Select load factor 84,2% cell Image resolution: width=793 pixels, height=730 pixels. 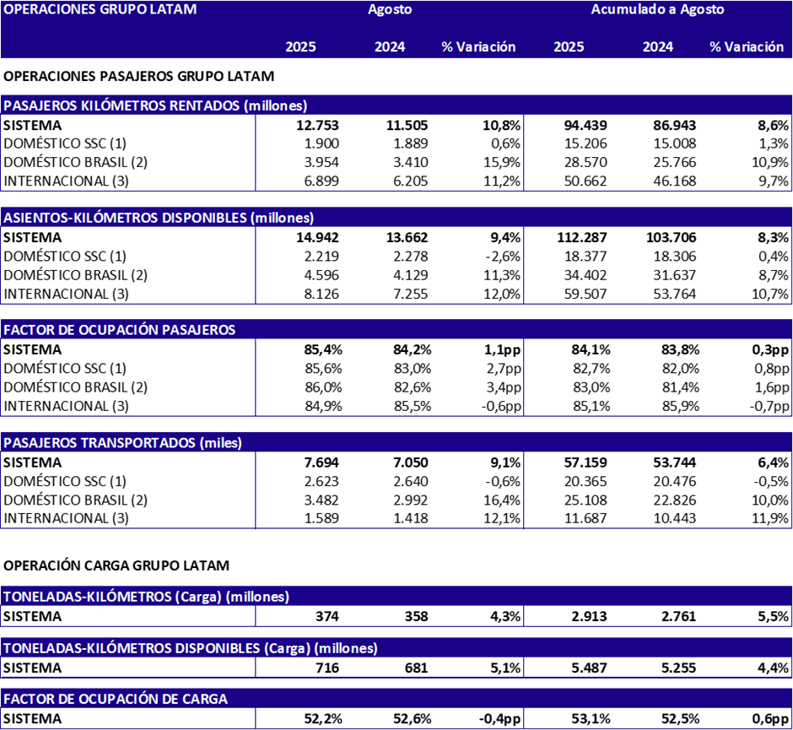click(413, 350)
